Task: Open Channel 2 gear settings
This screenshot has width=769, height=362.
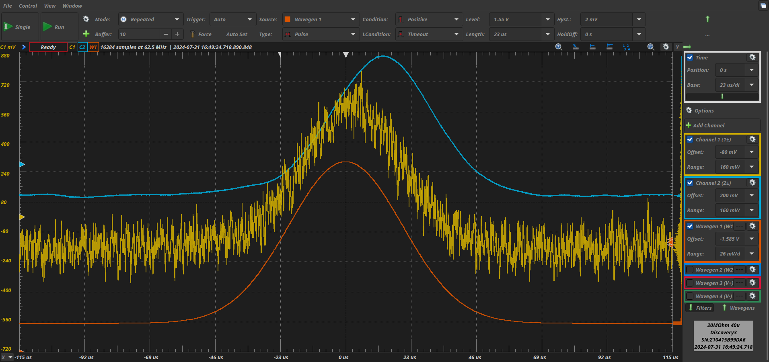Action: coord(752,183)
